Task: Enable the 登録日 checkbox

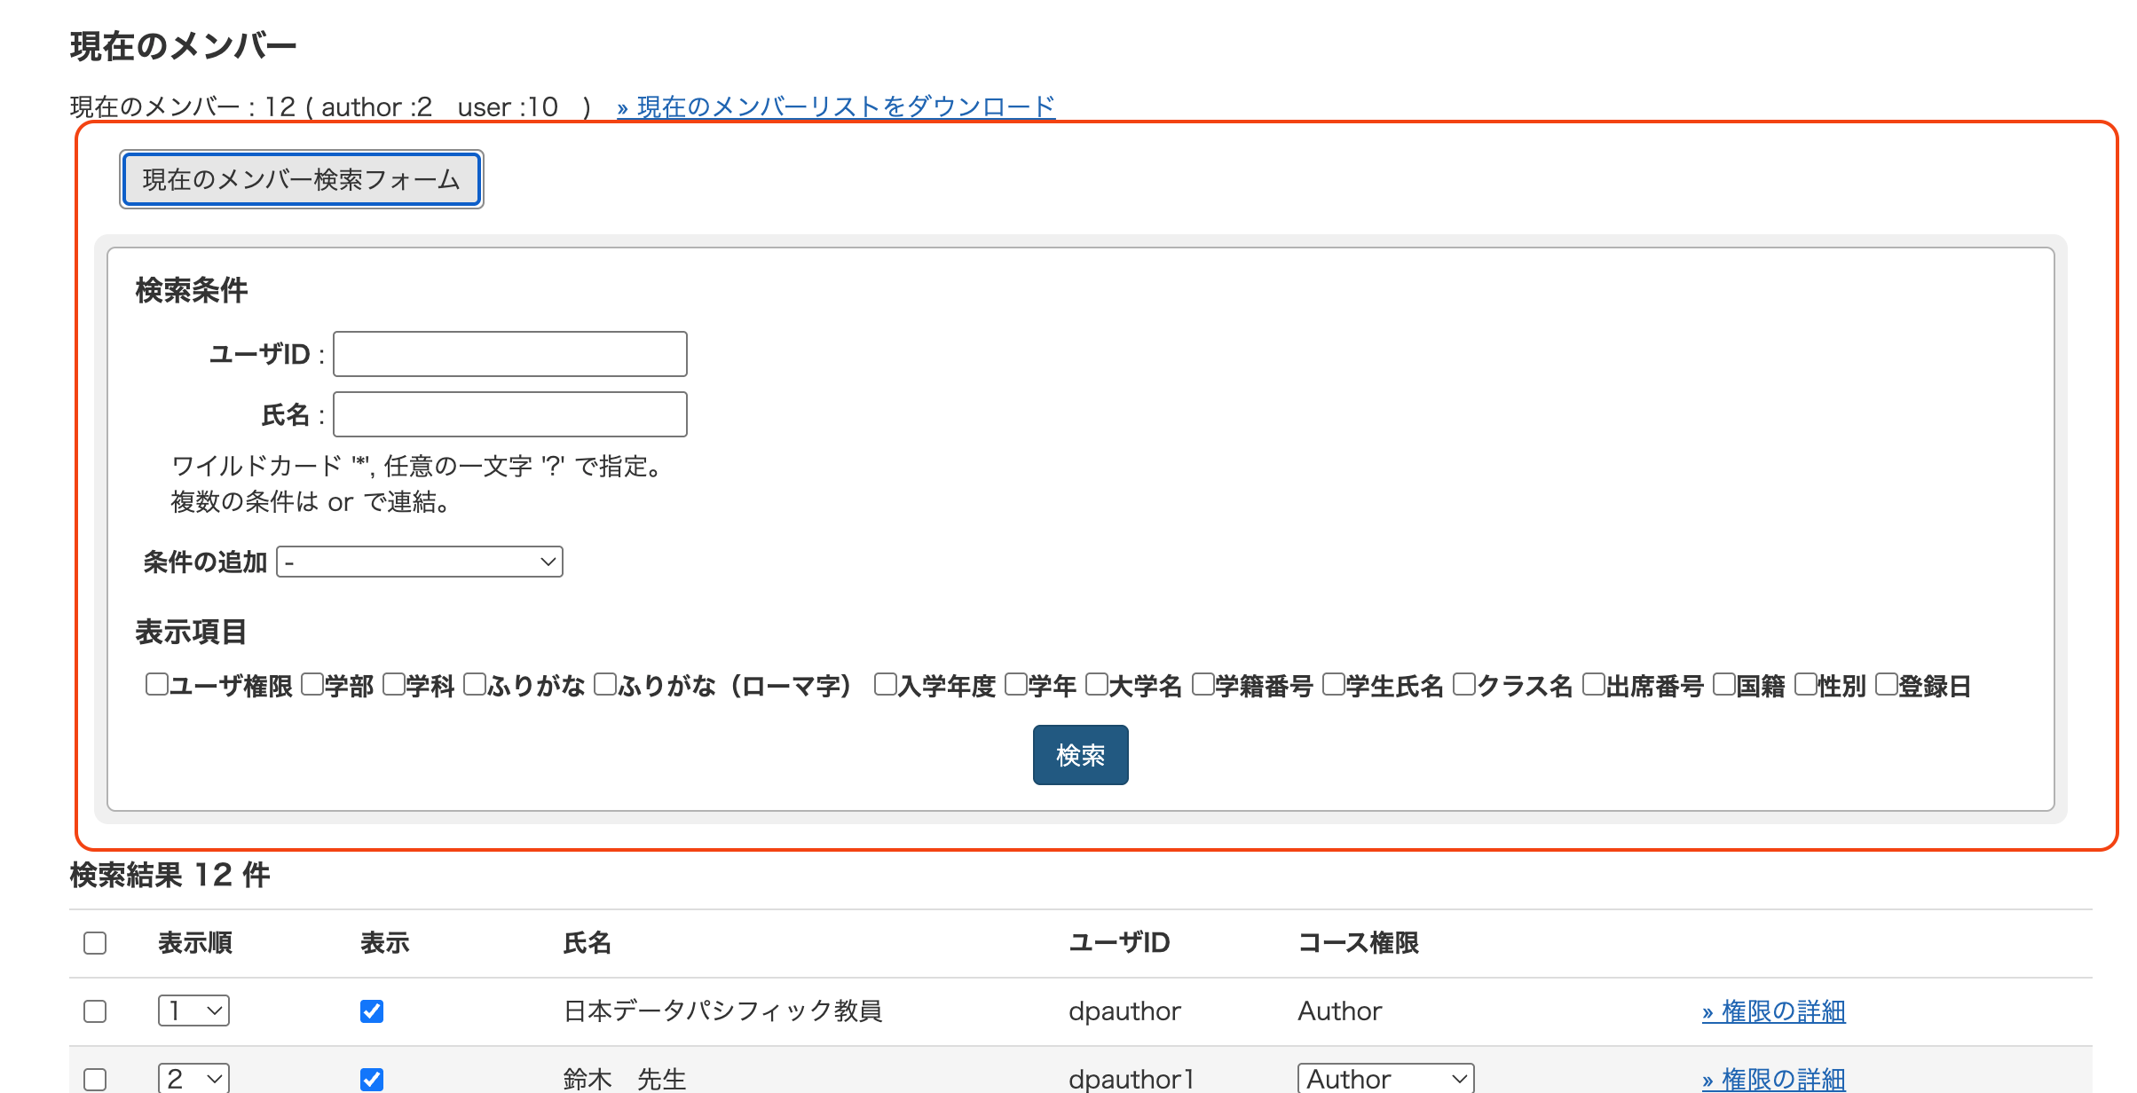Action: (1886, 685)
